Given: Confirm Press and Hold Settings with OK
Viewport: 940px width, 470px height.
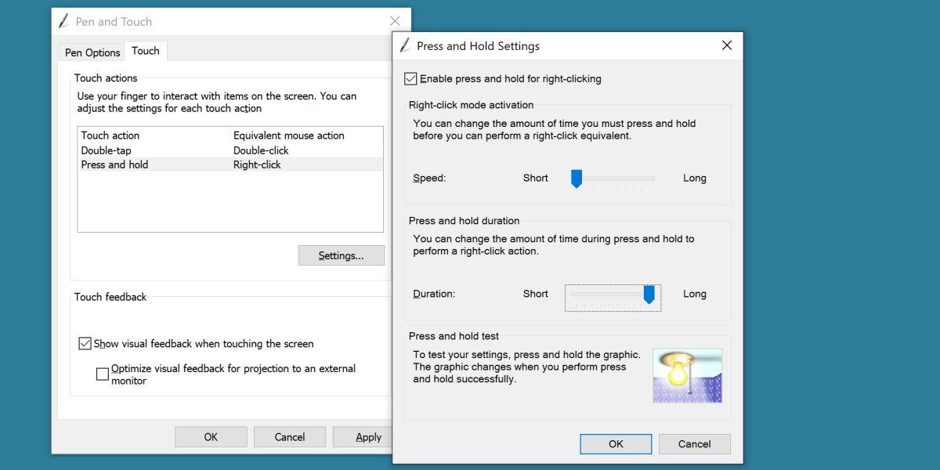Looking at the screenshot, I should pyautogui.click(x=616, y=443).
